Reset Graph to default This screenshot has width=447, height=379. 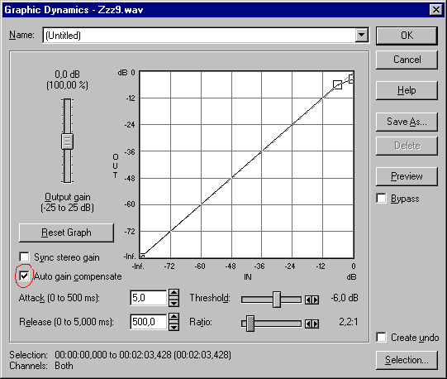(x=66, y=233)
